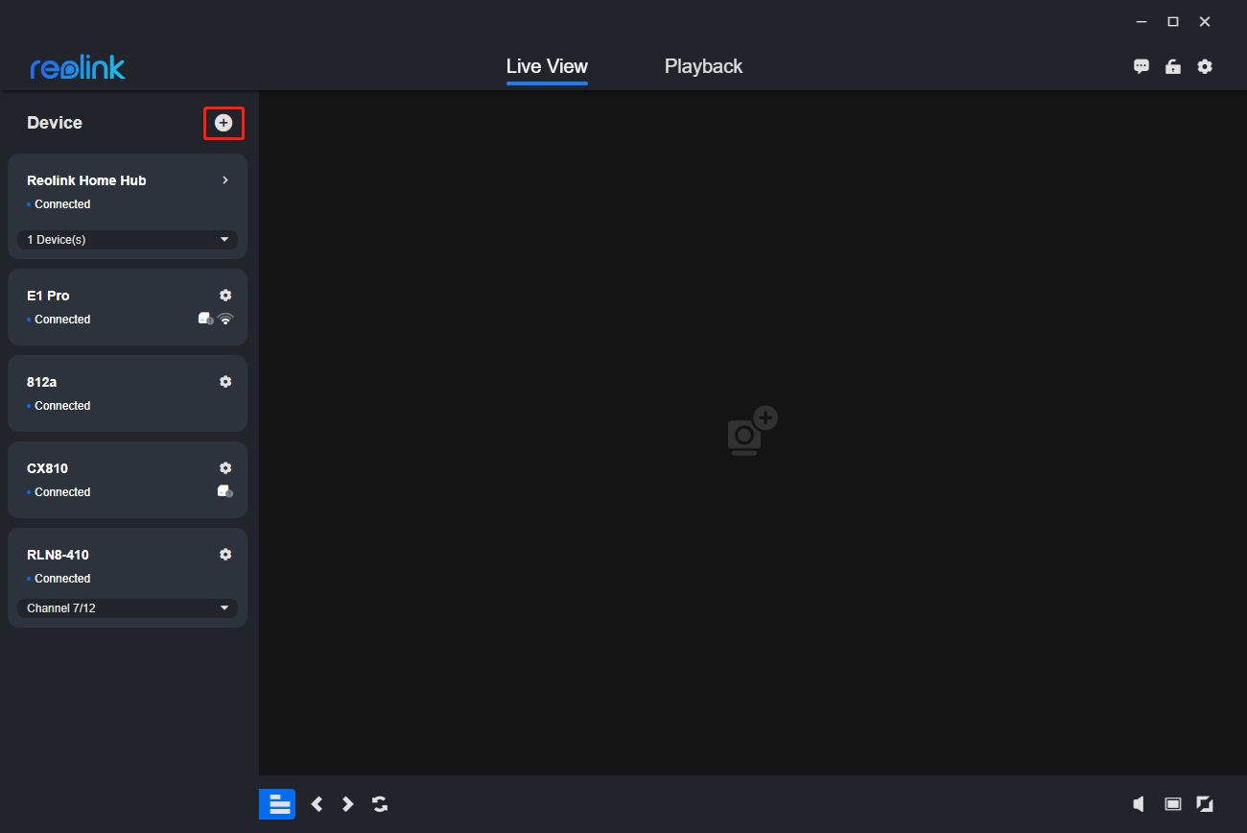The height and width of the screenshot is (833, 1247).
Task: Switch to the Playback tab
Action: click(x=703, y=66)
